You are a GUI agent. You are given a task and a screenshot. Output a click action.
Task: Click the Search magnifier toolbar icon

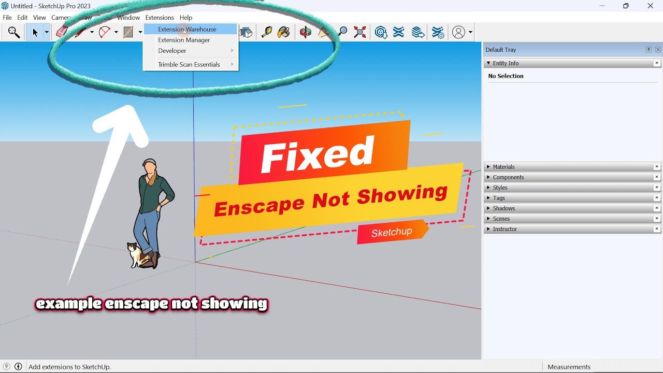point(14,33)
